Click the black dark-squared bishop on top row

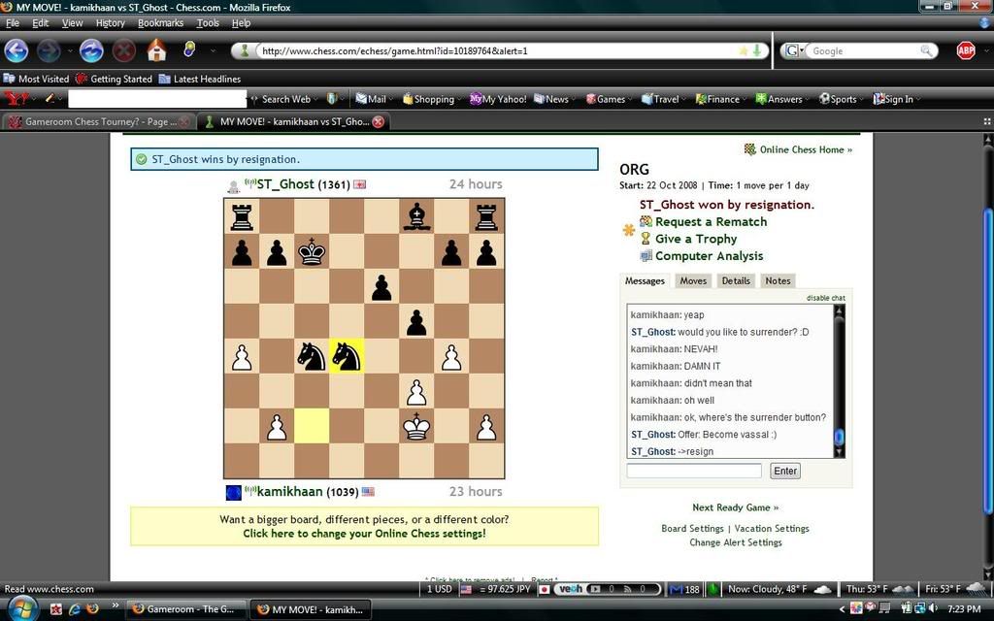(x=416, y=216)
